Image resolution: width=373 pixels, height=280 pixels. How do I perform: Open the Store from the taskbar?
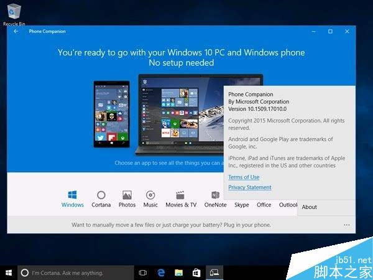pos(196,273)
